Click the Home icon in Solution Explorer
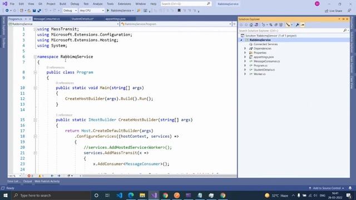 coord(251,25)
